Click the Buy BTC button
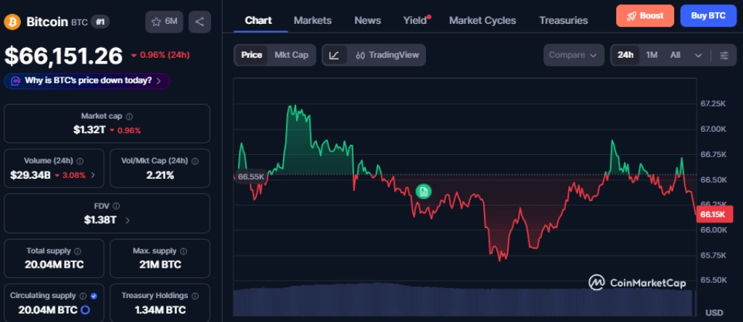The height and width of the screenshot is (322, 743). 708,16
